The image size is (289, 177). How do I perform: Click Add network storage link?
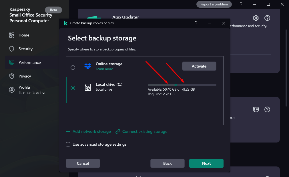tap(91, 132)
